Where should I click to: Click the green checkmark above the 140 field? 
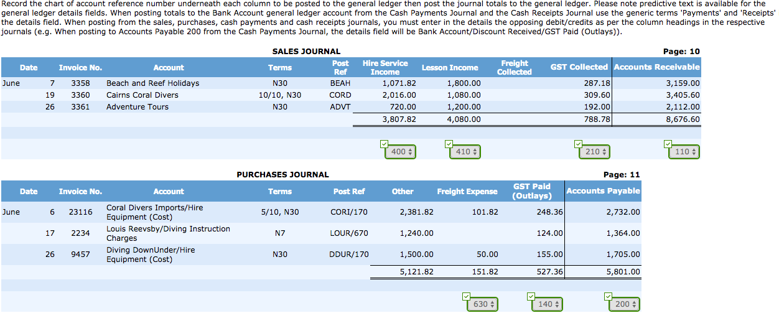pyautogui.click(x=531, y=297)
